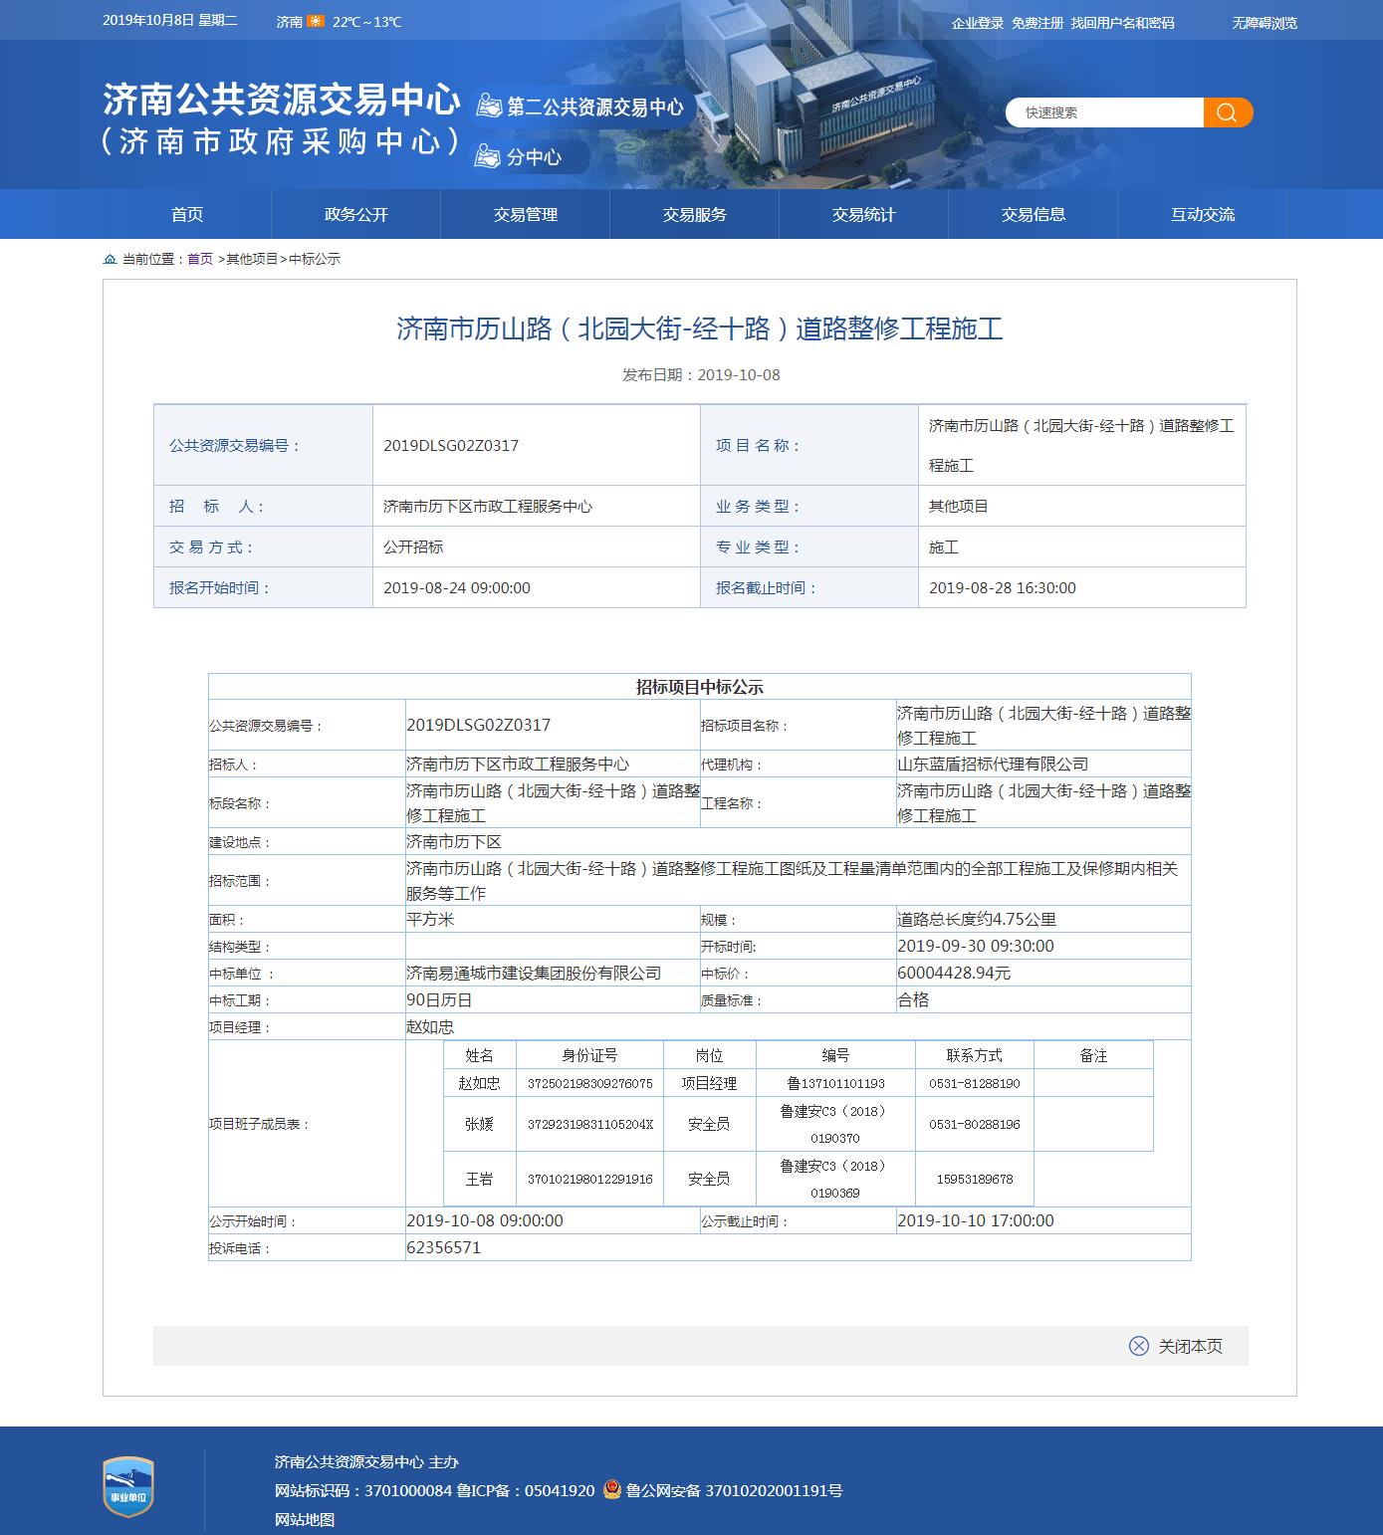Click the handshake icon beside 第二公共资源交易中心
The height and width of the screenshot is (1535, 1383).
(x=489, y=106)
